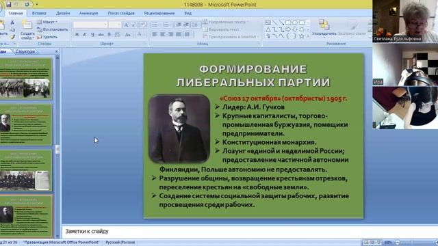Toggle strikethrough text formatting

pyautogui.click(x=101, y=34)
